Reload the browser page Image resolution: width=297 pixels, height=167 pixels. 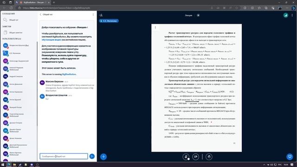[x=11, y=8]
